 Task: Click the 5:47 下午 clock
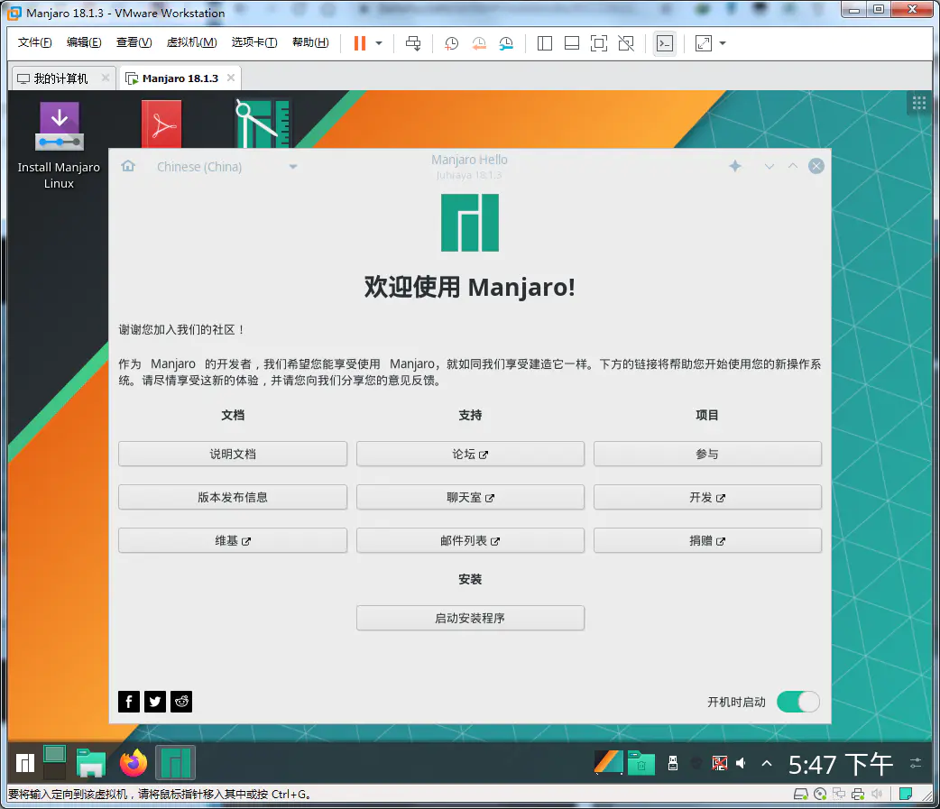point(841,764)
